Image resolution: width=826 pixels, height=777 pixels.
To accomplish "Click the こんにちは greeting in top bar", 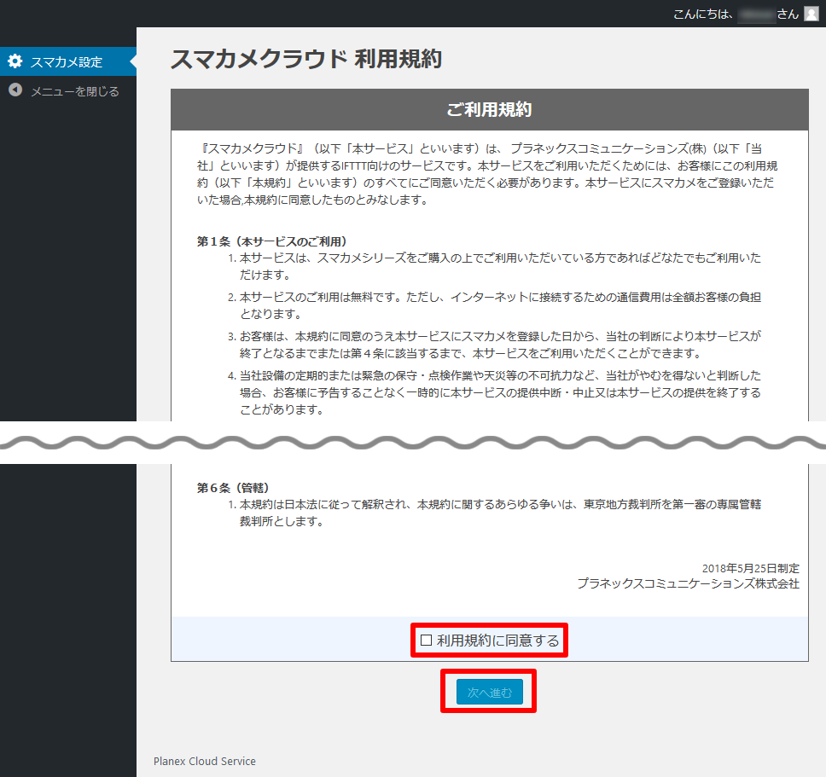I will tap(736, 14).
